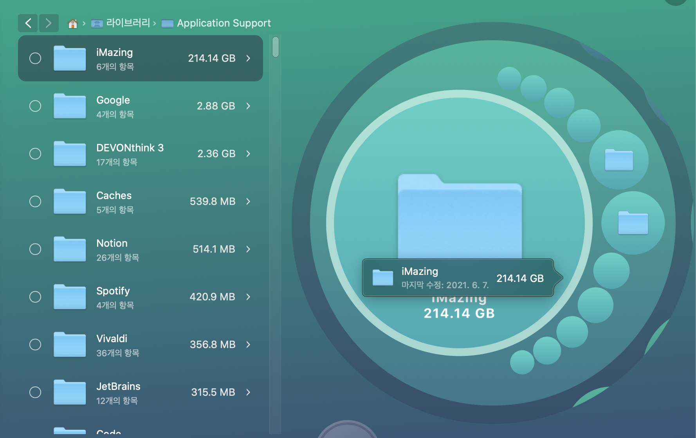Click the 17개의 항목 count under DEVONthink 3

coord(117,162)
